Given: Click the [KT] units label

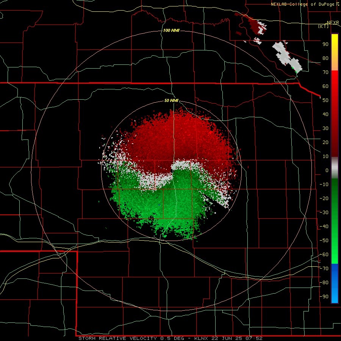Looking at the screenshot, I should pyautogui.click(x=324, y=26).
